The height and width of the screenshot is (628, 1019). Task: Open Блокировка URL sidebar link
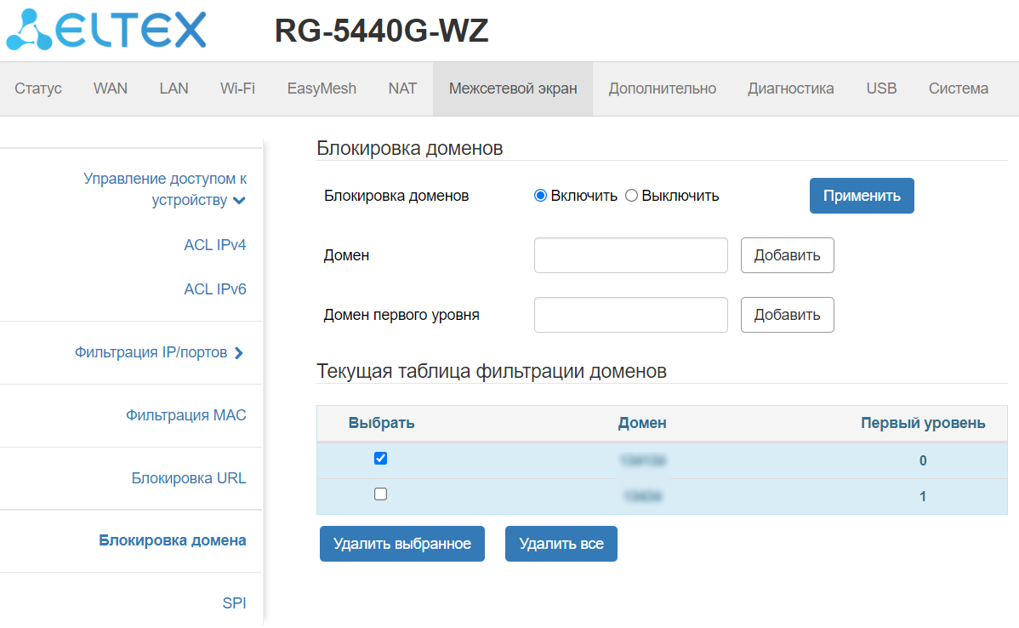click(189, 478)
